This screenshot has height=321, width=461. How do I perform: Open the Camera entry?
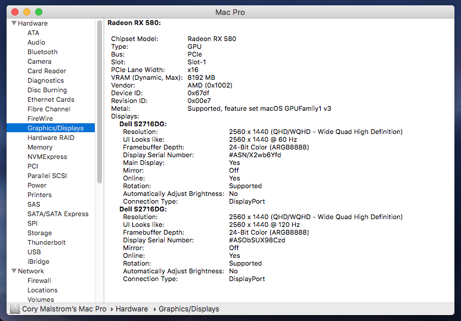pos(39,61)
